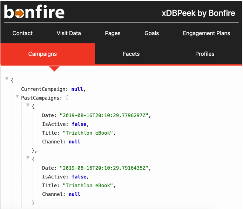Click first campaign's Triathlon eBook title
The height and width of the screenshot is (209, 243).
click(x=88, y=133)
